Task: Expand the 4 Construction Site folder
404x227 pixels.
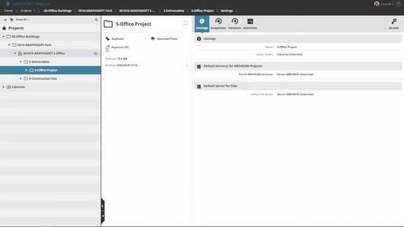Action: 21,78
